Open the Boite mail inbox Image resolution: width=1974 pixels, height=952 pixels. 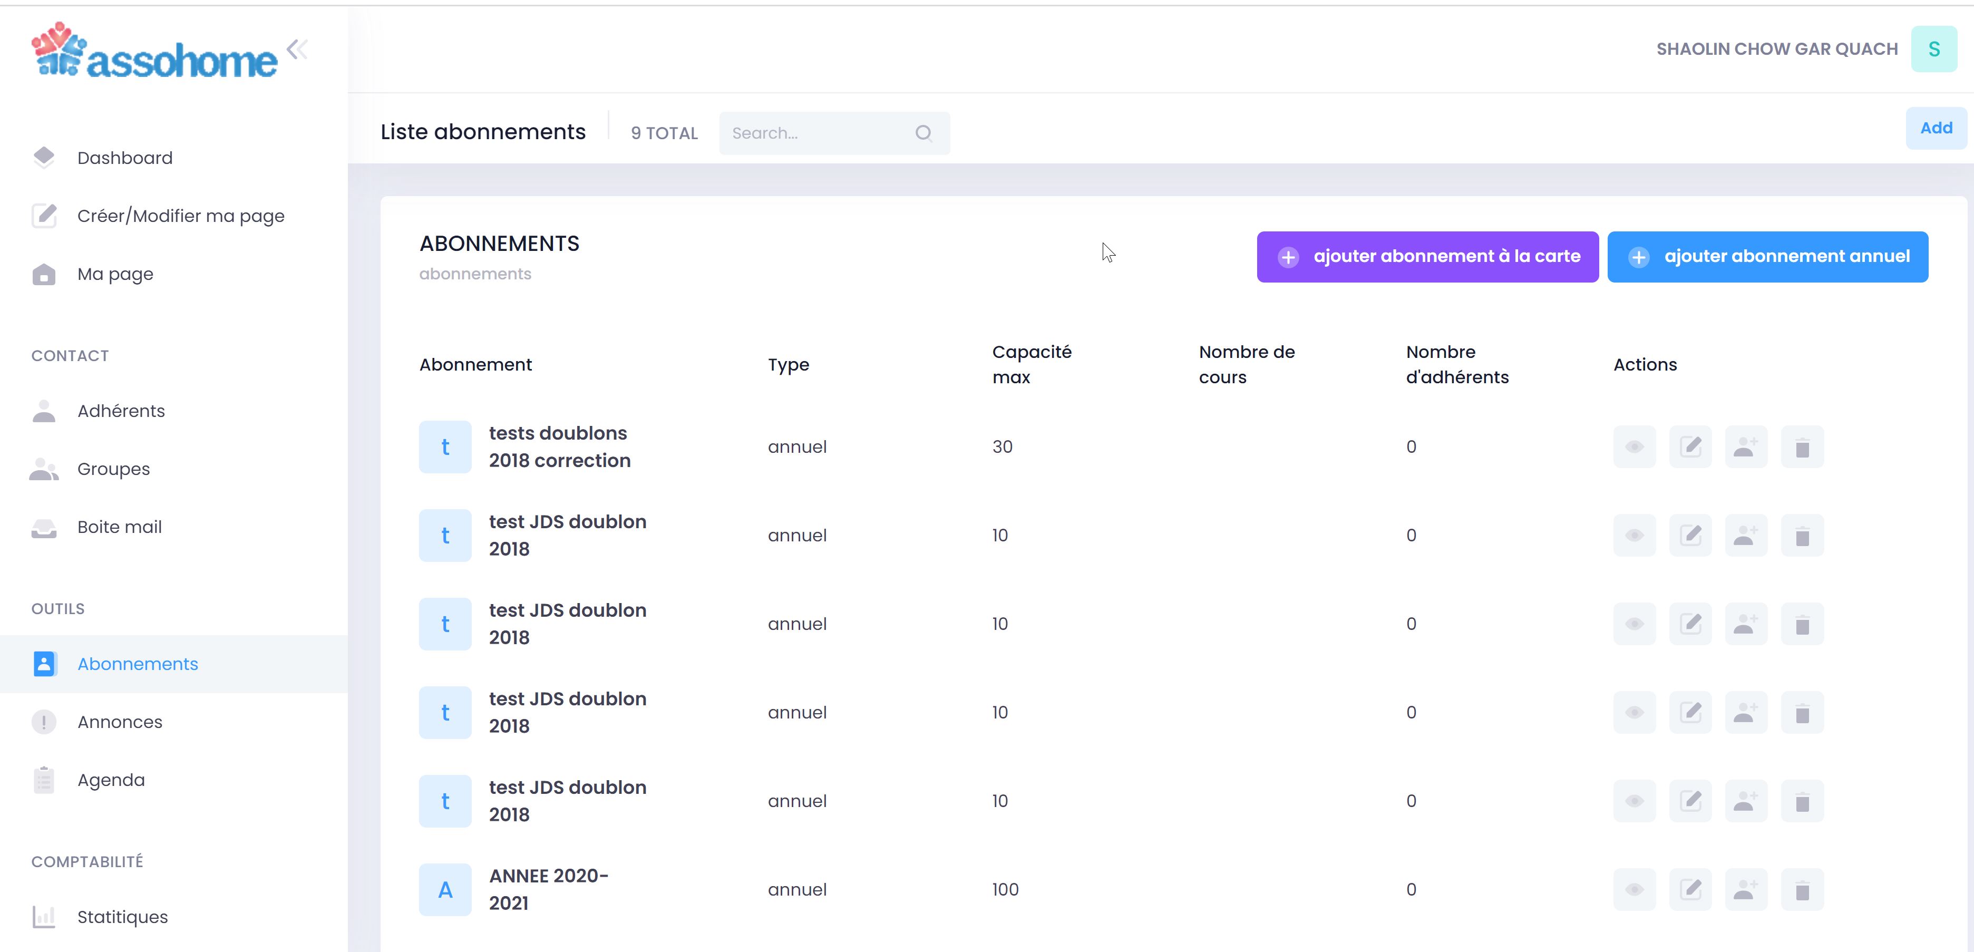tap(119, 527)
